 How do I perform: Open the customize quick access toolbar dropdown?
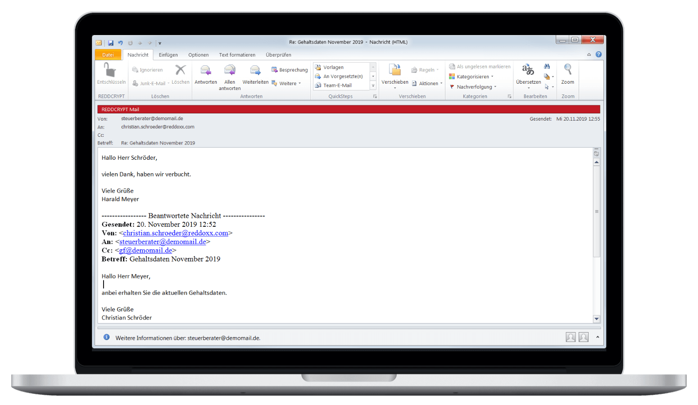159,43
